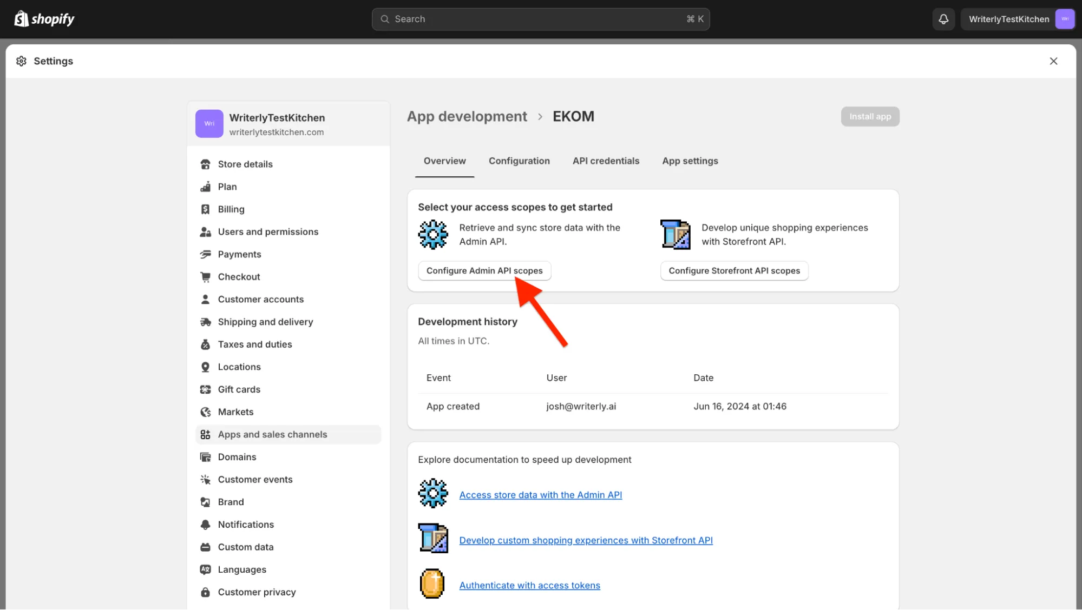The image size is (1082, 610).
Task: Click the Gift cards icon
Action: [205, 390]
